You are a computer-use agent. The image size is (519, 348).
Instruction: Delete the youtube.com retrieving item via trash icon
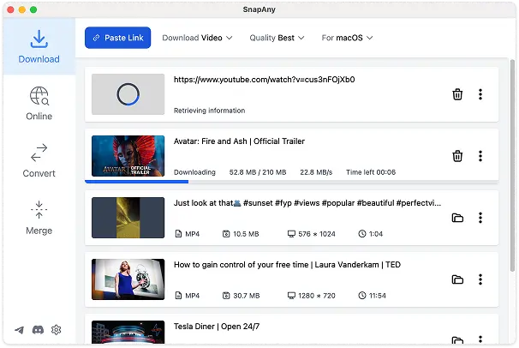pyautogui.click(x=457, y=94)
